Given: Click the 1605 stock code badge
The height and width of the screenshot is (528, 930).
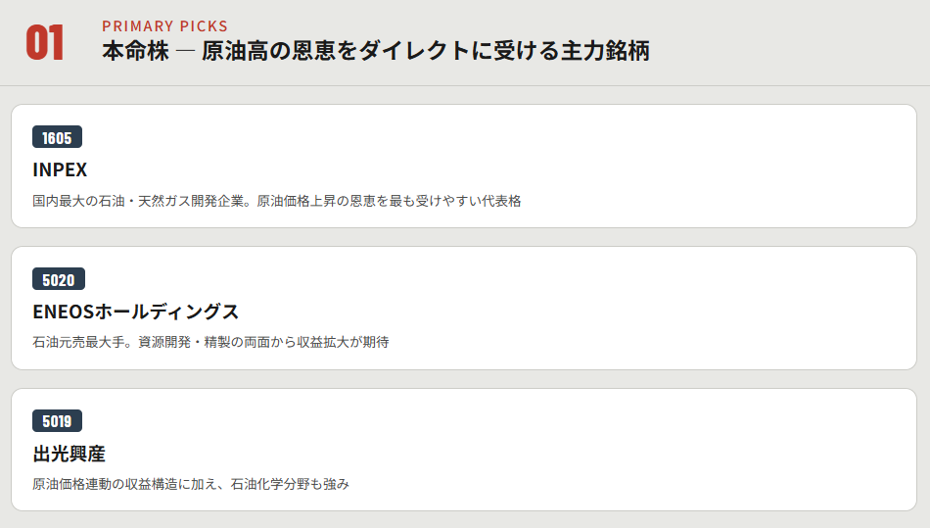Looking at the screenshot, I should coord(57,137).
